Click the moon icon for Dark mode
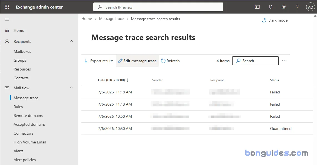The width and height of the screenshot is (317, 165). click(264, 20)
